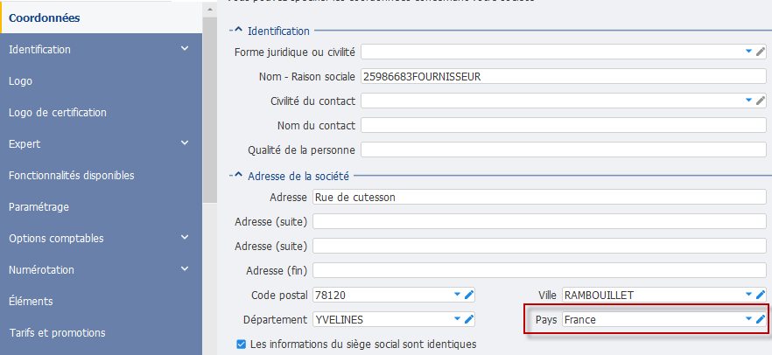This screenshot has width=772, height=355.
Task: Expand the Identification sidebar menu chevron
Action: [185, 49]
